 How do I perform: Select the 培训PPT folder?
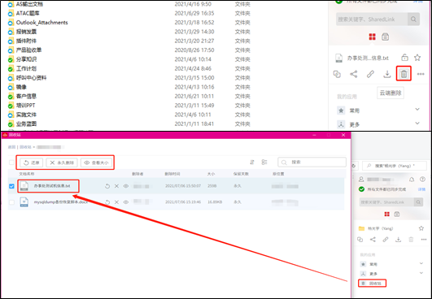point(25,106)
